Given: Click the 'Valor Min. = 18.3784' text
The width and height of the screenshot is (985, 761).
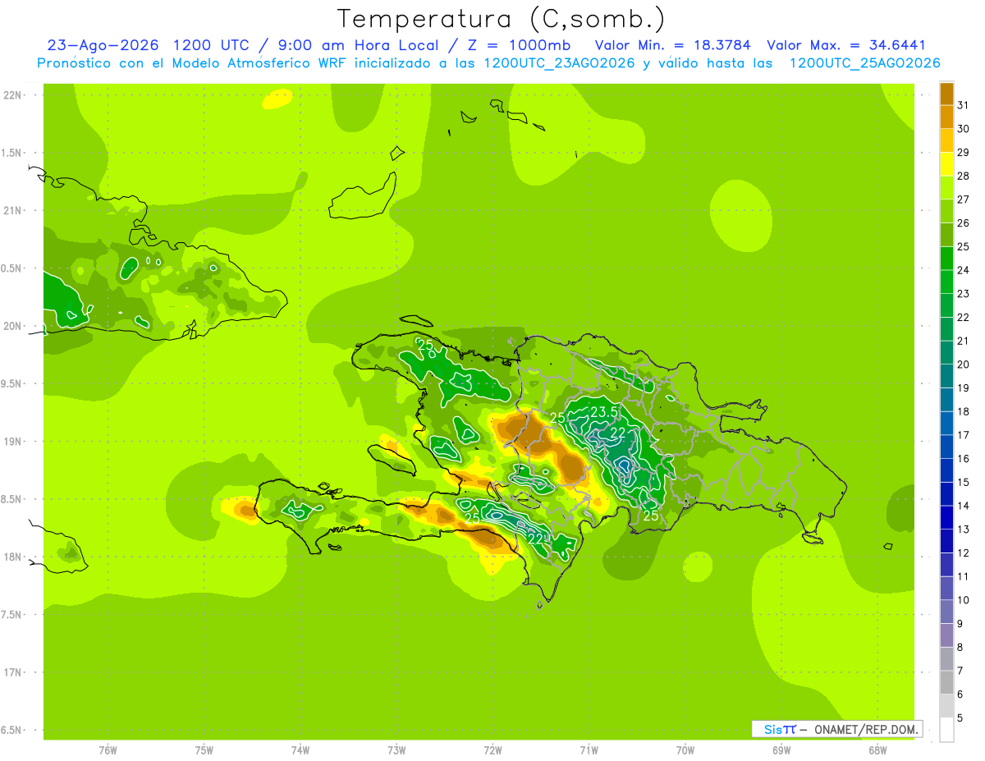Looking at the screenshot, I should 672,45.
